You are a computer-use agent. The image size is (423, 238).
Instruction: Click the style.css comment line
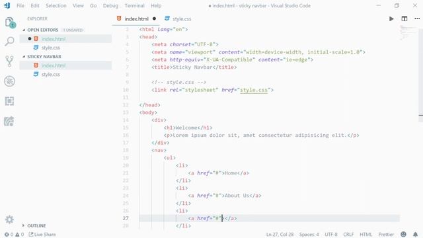pos(178,82)
